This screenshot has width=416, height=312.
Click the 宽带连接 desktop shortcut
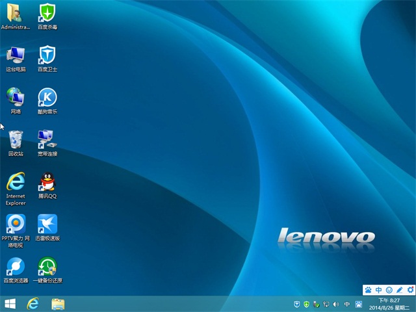[x=47, y=140]
